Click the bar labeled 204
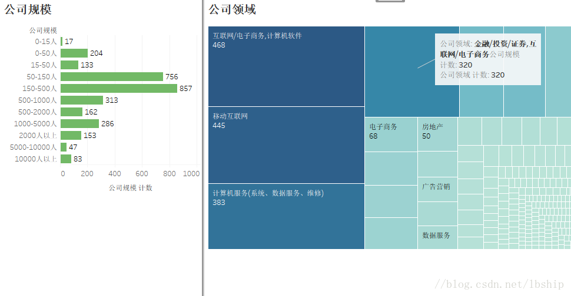Screen dimensions: 571x296 [74, 53]
